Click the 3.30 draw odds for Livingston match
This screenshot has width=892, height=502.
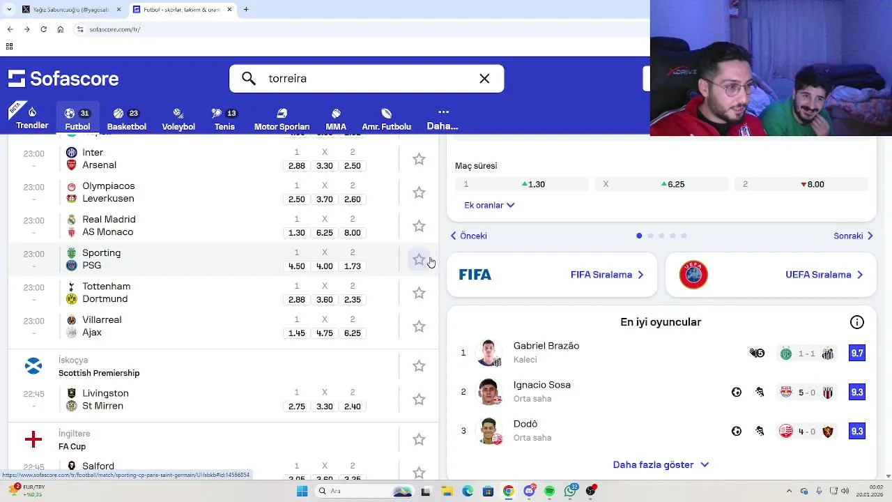325,406
